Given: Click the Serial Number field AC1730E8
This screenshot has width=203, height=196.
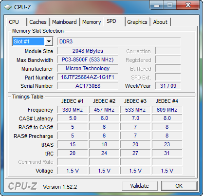Looking at the screenshot, I should [x=88, y=86].
